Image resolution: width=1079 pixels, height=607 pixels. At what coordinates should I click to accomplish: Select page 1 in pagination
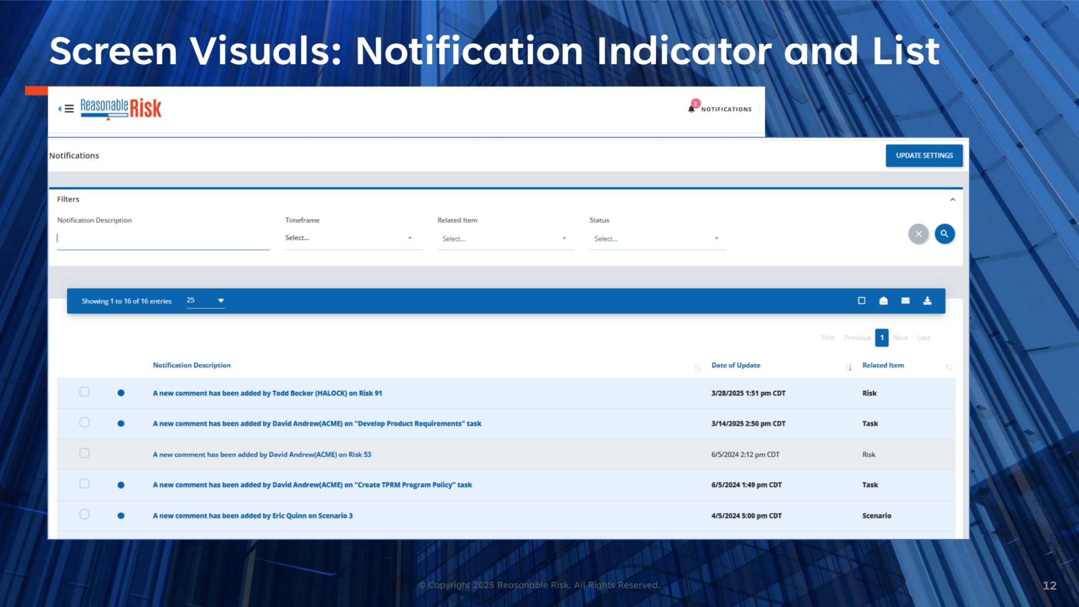point(882,338)
